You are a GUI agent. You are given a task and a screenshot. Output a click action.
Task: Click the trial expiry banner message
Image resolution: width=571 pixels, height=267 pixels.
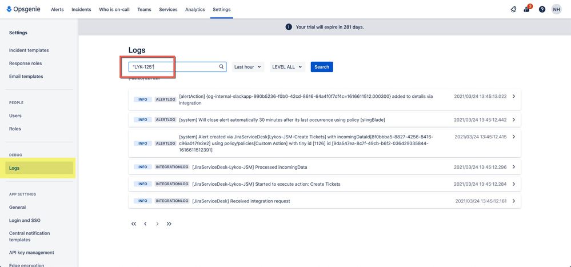tap(330, 27)
